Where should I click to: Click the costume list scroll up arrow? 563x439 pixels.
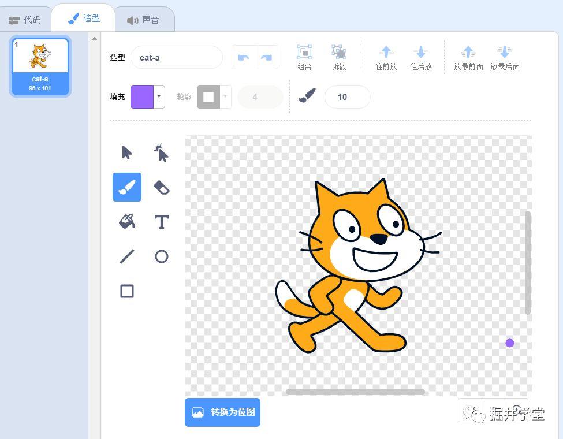94,39
